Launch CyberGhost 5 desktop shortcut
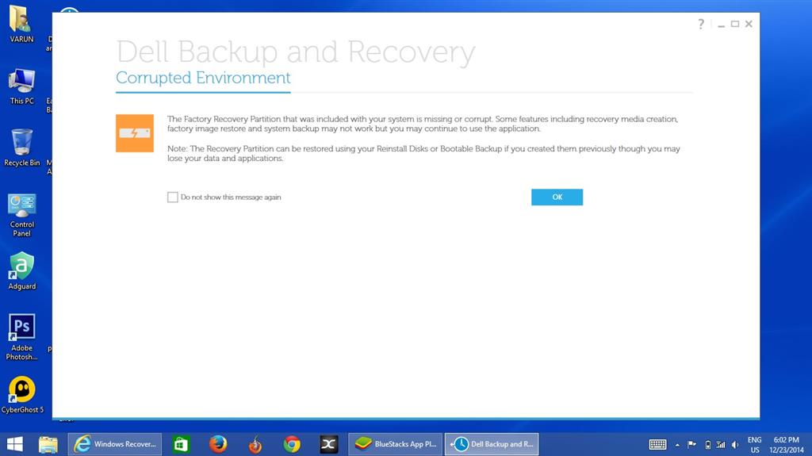The height and width of the screenshot is (456, 812). (x=21, y=395)
